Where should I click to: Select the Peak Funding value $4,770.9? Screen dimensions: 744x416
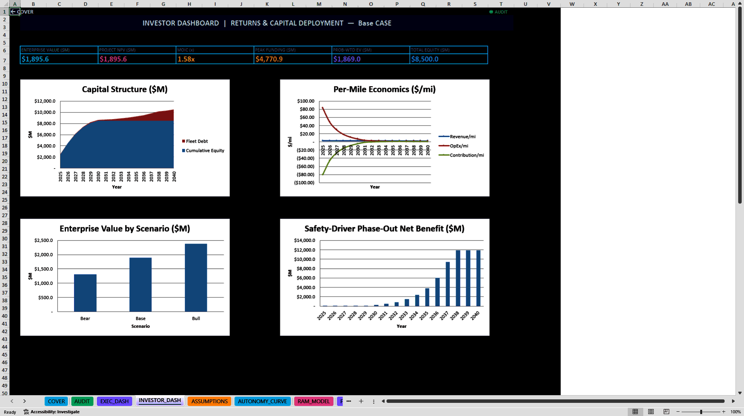293,59
